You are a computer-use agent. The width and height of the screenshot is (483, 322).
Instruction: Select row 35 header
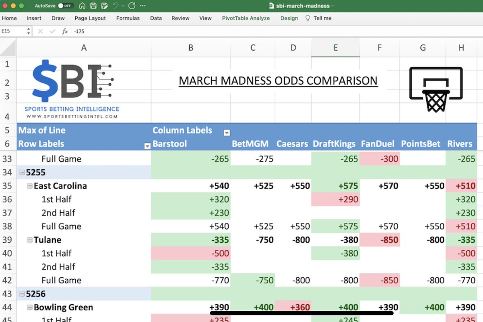(x=8, y=186)
